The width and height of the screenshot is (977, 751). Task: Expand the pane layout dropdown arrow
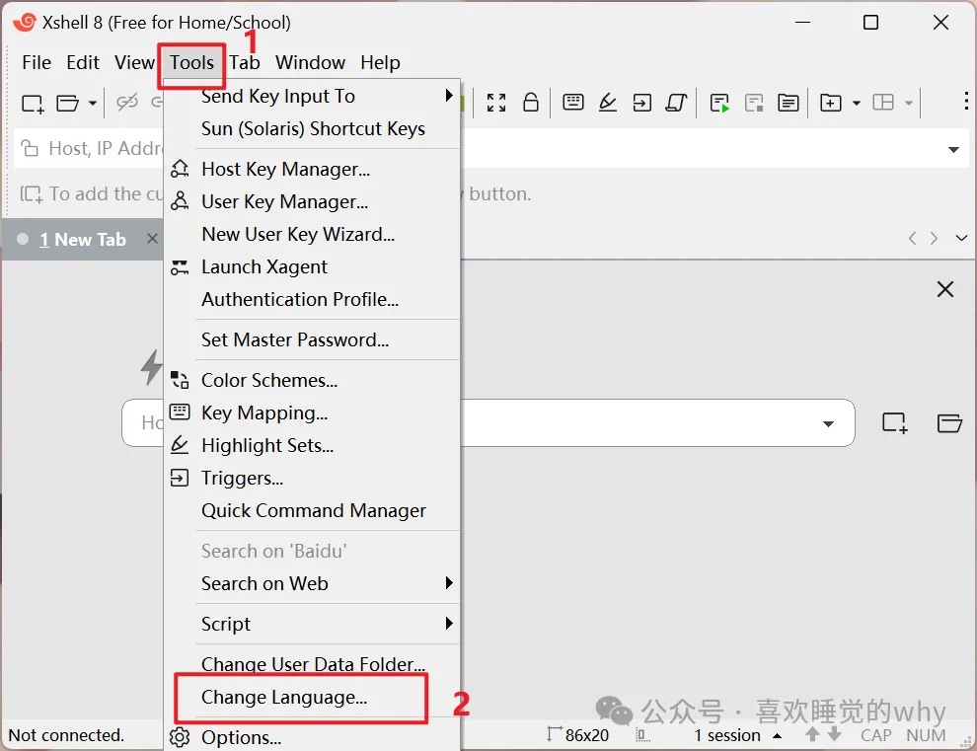point(909,103)
